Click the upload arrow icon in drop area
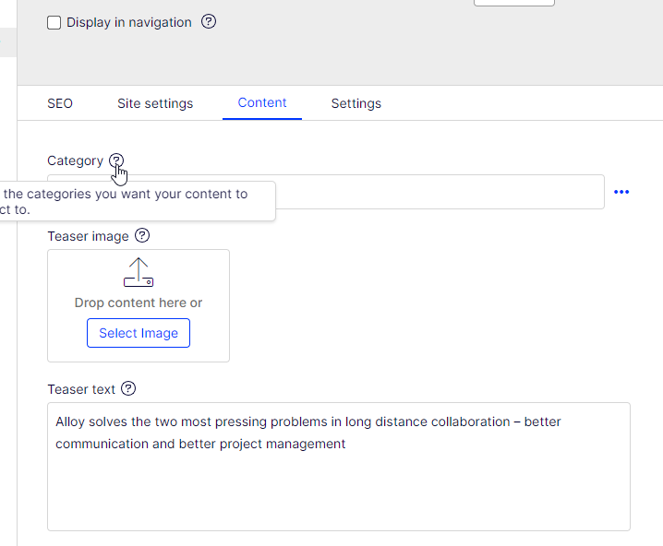Image resolution: width=663 pixels, height=546 pixels. point(138,272)
